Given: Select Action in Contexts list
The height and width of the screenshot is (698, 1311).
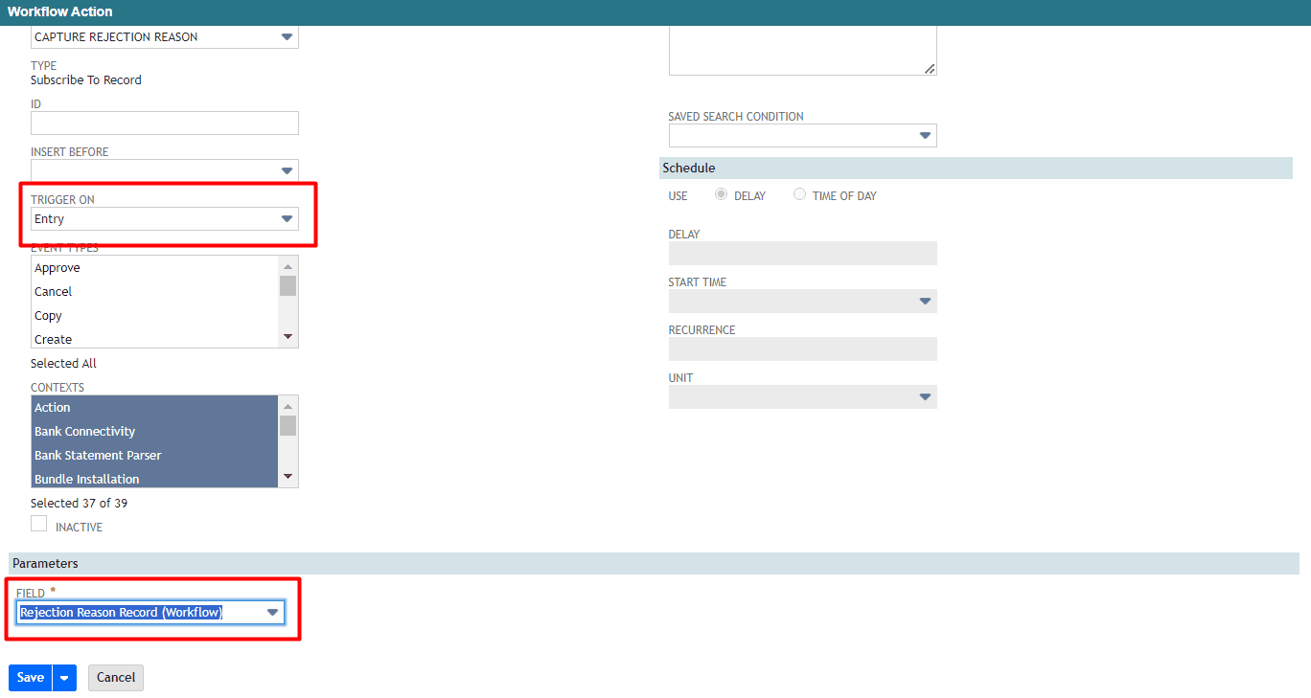Looking at the screenshot, I should [x=154, y=408].
